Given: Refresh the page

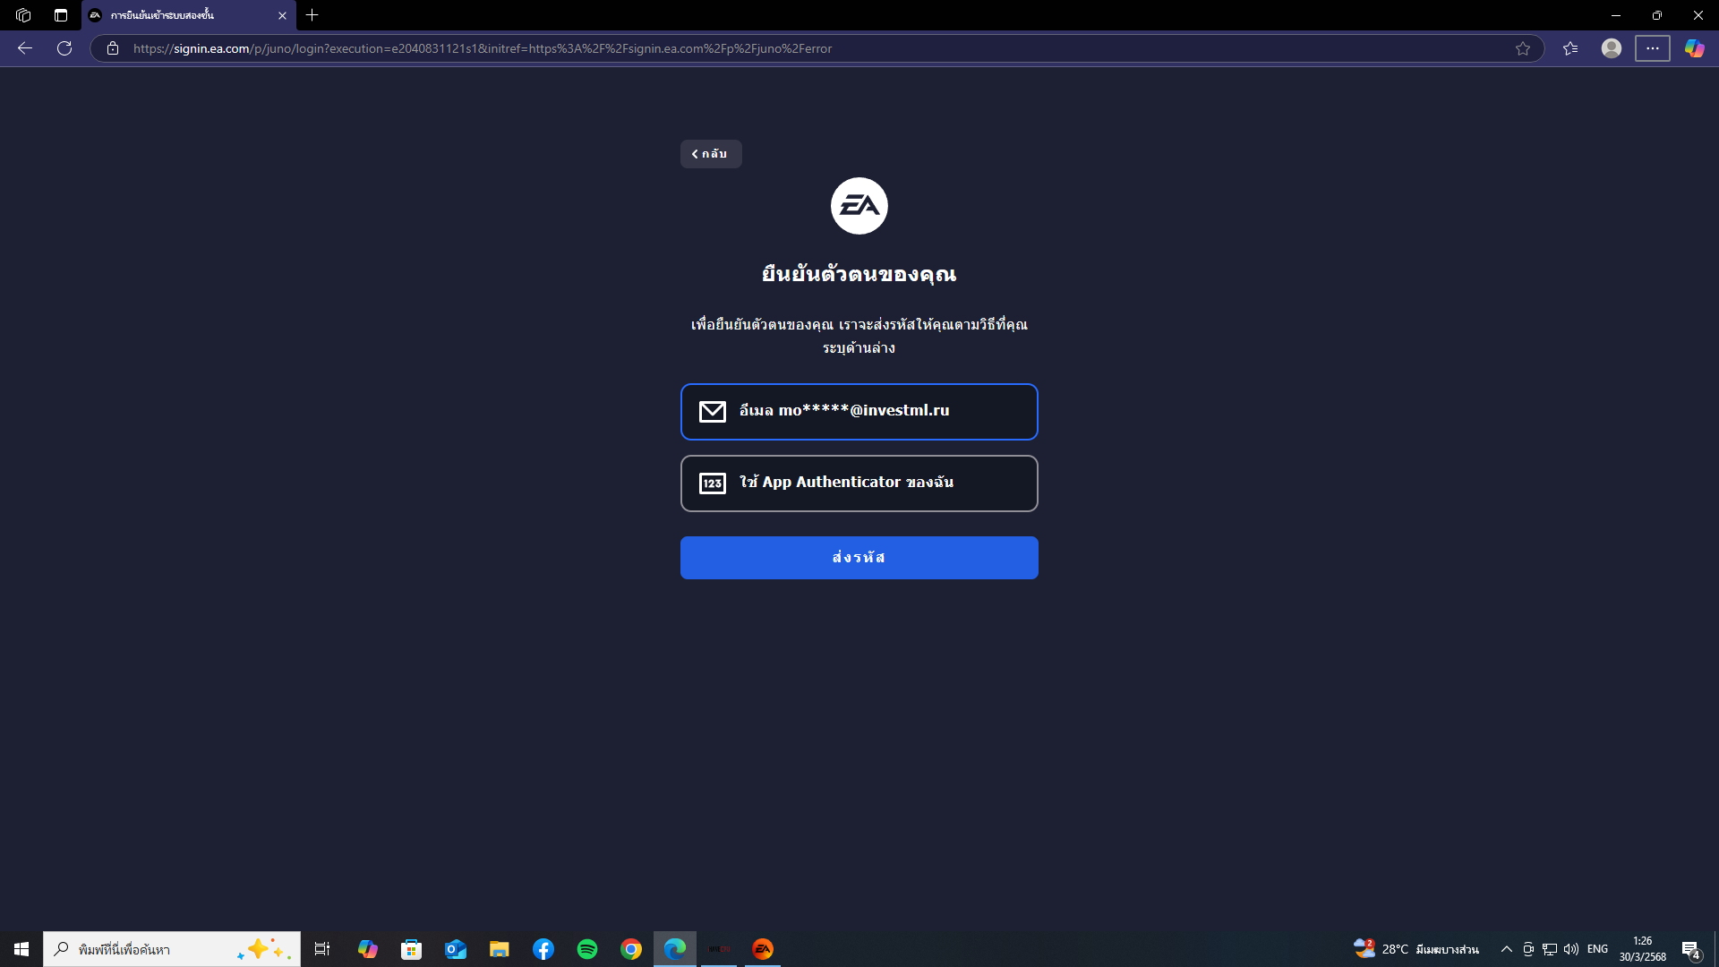Looking at the screenshot, I should tap(64, 48).
